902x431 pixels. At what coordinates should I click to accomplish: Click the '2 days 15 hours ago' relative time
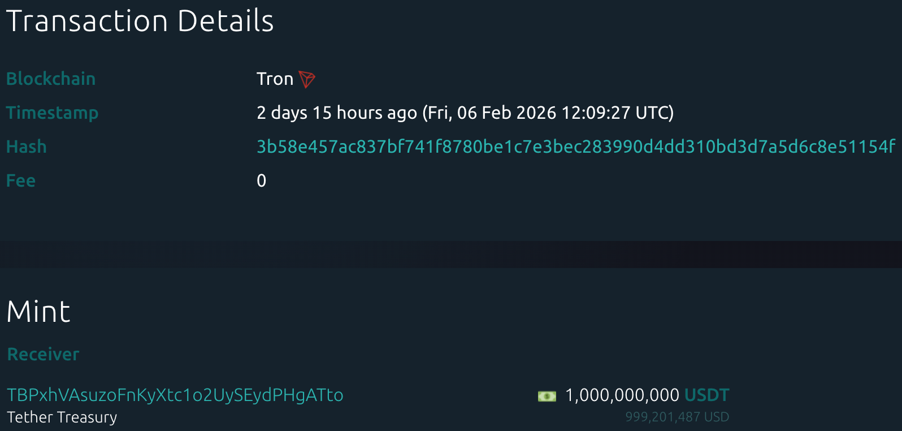pos(336,113)
